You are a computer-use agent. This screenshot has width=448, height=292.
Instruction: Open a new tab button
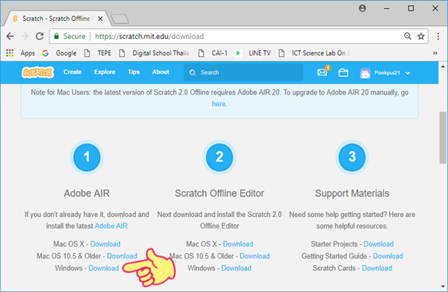click(119, 19)
